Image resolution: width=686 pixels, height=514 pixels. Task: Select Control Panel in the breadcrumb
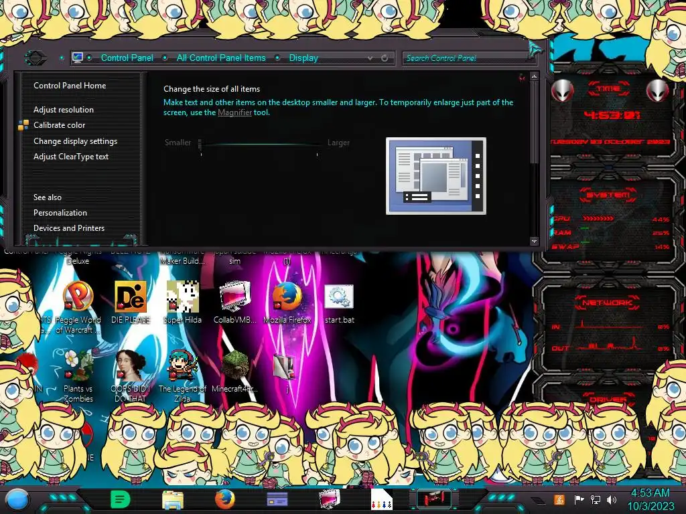(127, 58)
